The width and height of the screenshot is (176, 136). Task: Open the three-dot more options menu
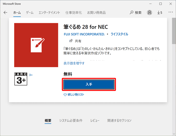171,12
